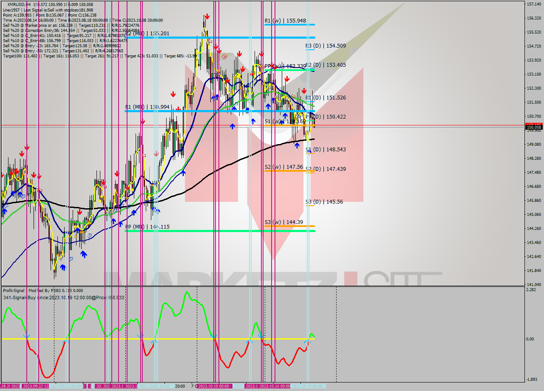Click 0.00 on the indicator scale
544x391 pixels.
[530, 339]
